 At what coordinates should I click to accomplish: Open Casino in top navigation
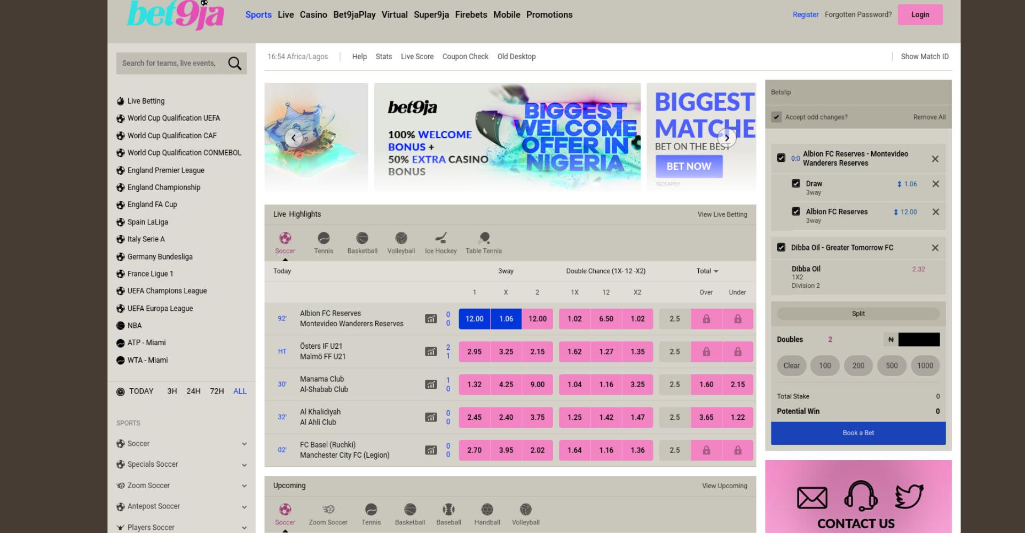[313, 15]
